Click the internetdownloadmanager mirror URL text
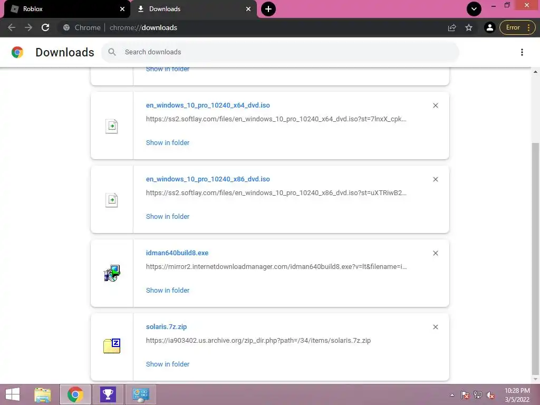 point(276,266)
